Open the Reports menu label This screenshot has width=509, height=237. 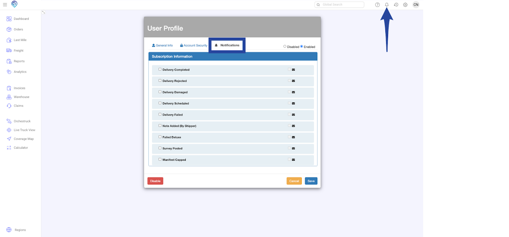19,61
